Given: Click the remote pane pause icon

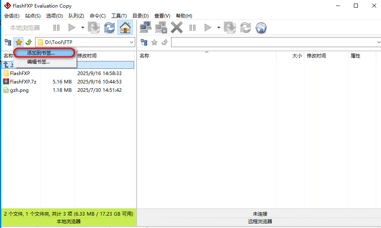Looking at the screenshot, I should pyautogui.click(x=192, y=28).
